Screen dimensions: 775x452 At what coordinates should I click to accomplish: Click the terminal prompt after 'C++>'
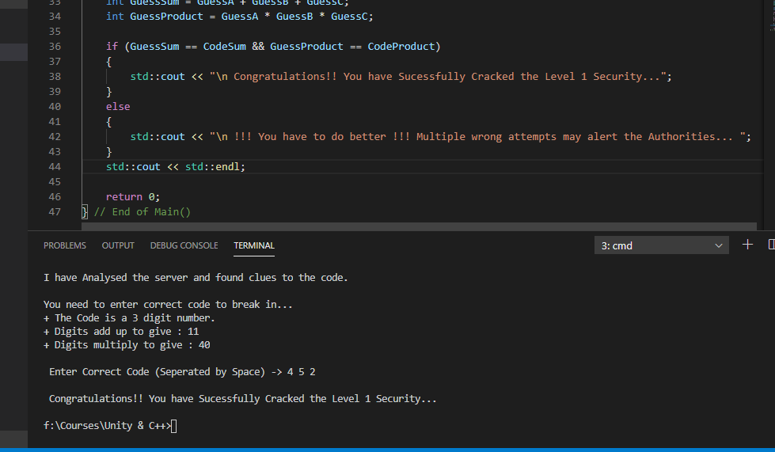[173, 426]
